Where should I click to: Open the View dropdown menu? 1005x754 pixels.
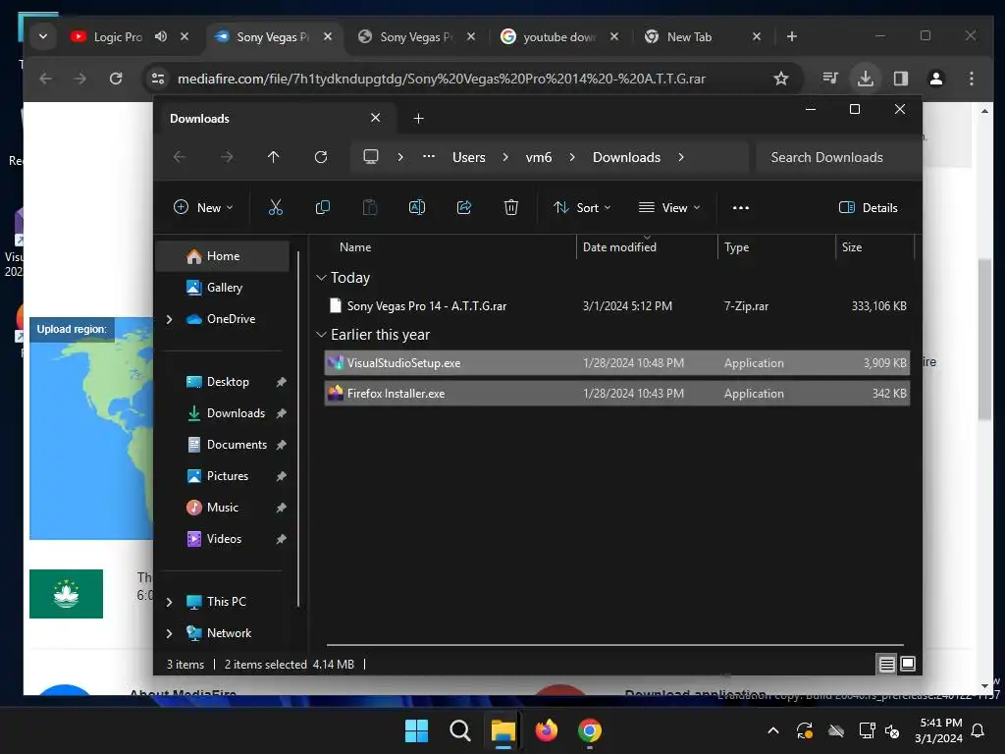click(x=669, y=208)
